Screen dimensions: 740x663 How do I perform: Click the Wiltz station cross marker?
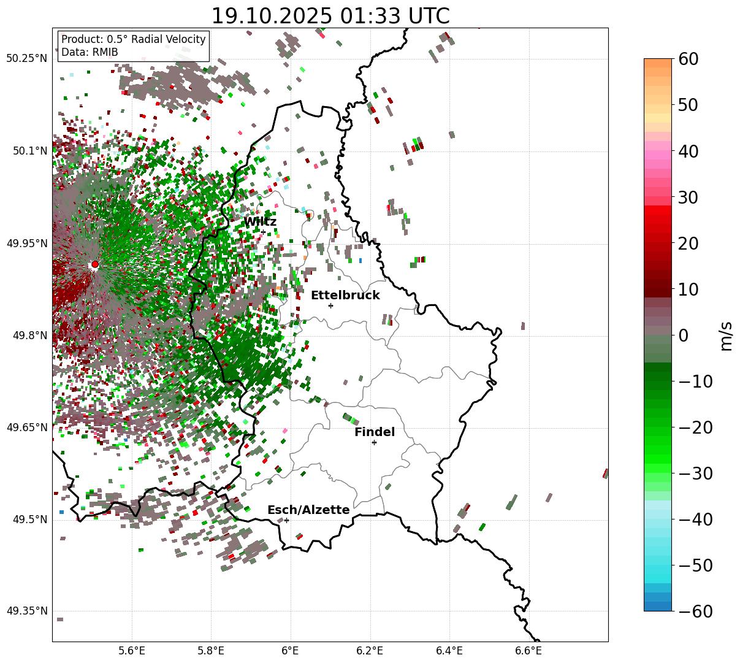coord(264,232)
